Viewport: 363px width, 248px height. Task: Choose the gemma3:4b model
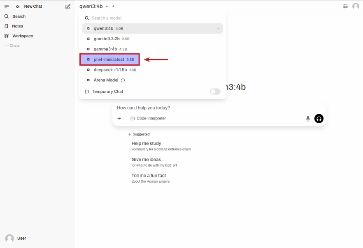pos(105,49)
